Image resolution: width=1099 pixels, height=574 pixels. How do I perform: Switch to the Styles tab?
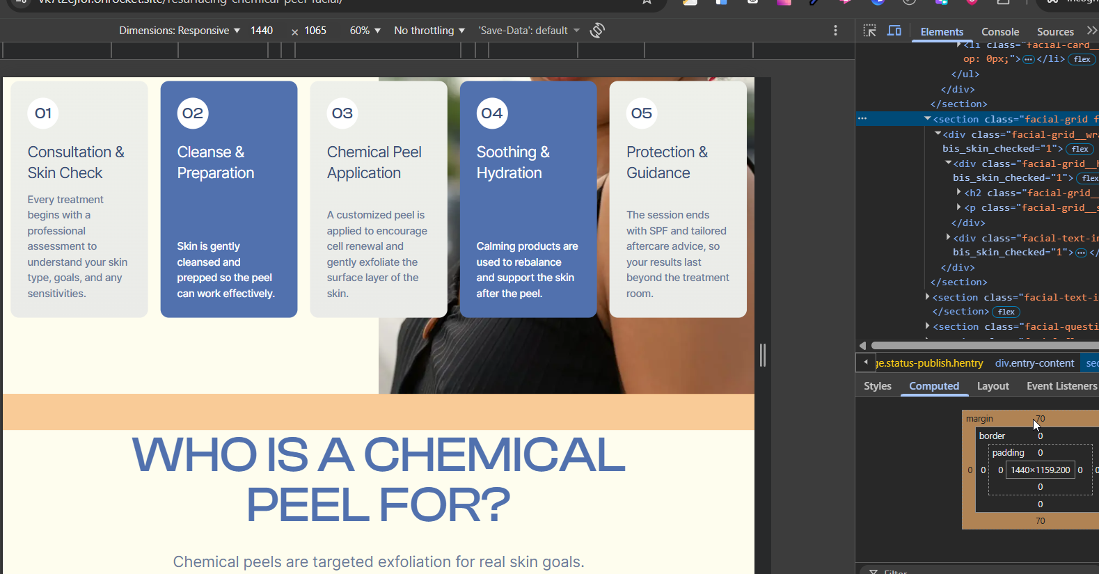(x=877, y=386)
